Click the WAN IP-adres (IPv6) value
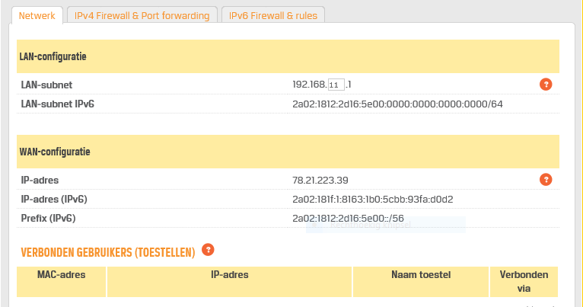The height and width of the screenshot is (307, 583). pyautogui.click(x=372, y=200)
